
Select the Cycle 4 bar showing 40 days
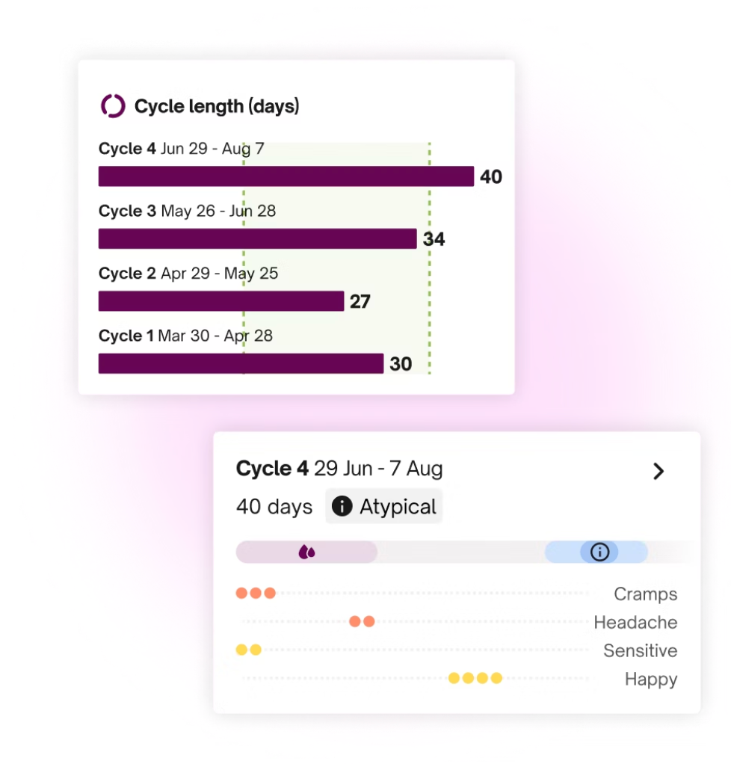tap(286, 176)
